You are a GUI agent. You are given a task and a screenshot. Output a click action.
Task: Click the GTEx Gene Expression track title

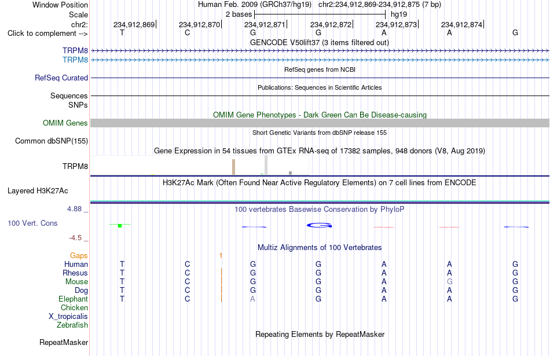[320, 151]
